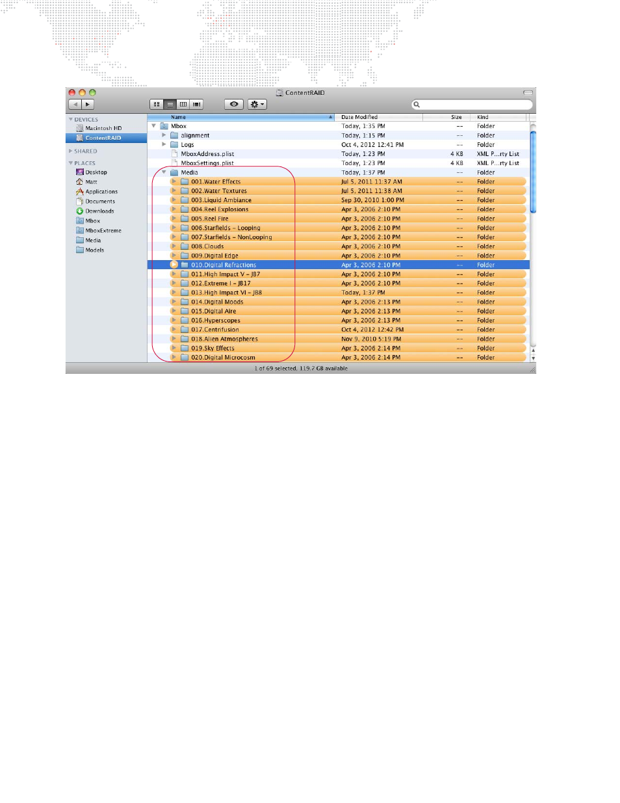
Task: Expand the 001.Water Effects folder triangle
Action: coord(174,181)
